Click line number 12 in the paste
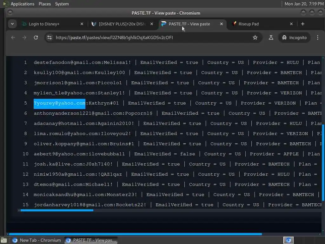 pos(25,174)
